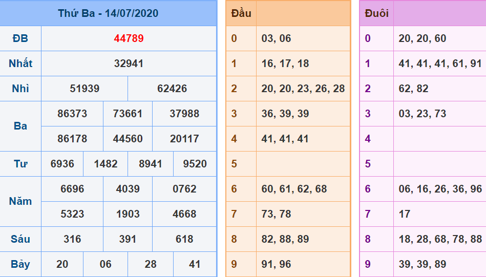Select sixth prize number 391
The image size is (486, 277).
point(128,239)
